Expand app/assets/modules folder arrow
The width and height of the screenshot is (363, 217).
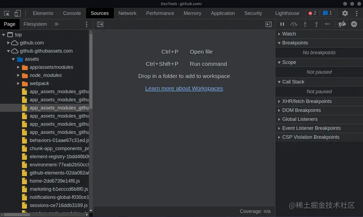18,67
